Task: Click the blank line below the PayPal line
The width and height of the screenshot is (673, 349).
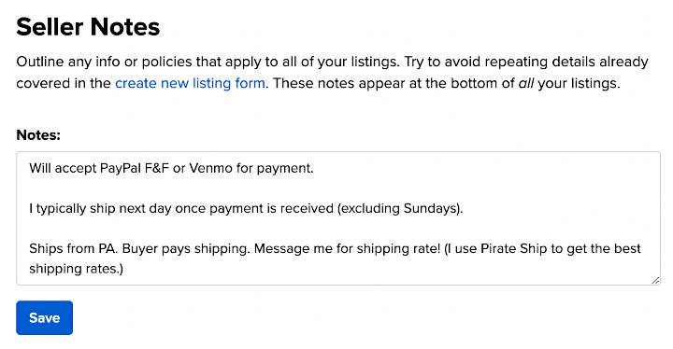Action: click(x=338, y=188)
